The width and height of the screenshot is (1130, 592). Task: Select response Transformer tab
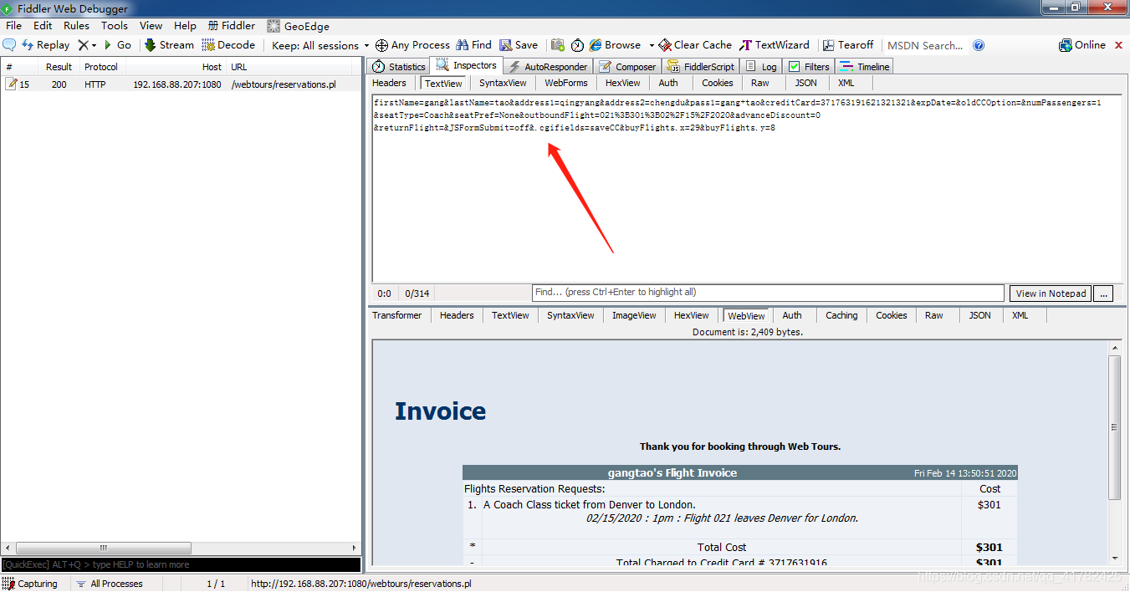(397, 315)
